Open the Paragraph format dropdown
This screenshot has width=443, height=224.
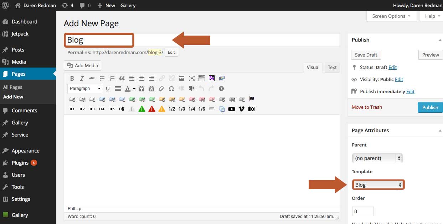(x=84, y=89)
